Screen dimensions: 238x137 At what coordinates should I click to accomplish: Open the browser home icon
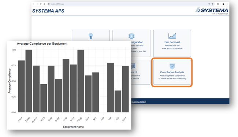coord(44,4)
